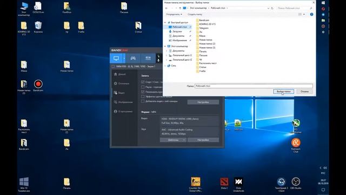Open screen mode dropdown arrow in Bandicam
Screen dimensions: 346x195
click(124, 58)
